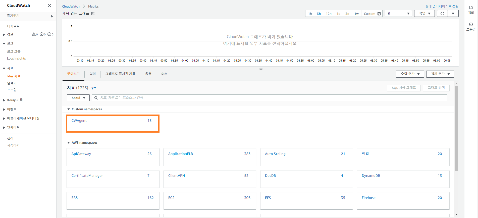Select the 3h time range
Viewport: 478px width, 218px height.
tap(319, 14)
